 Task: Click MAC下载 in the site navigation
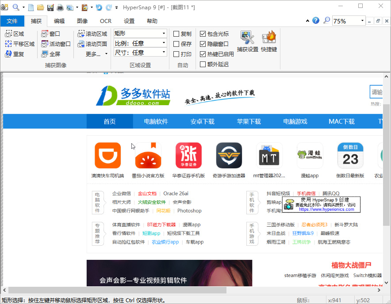click(x=341, y=122)
